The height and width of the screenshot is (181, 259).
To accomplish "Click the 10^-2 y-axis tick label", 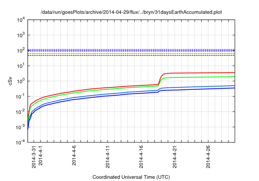I will (20, 112).
